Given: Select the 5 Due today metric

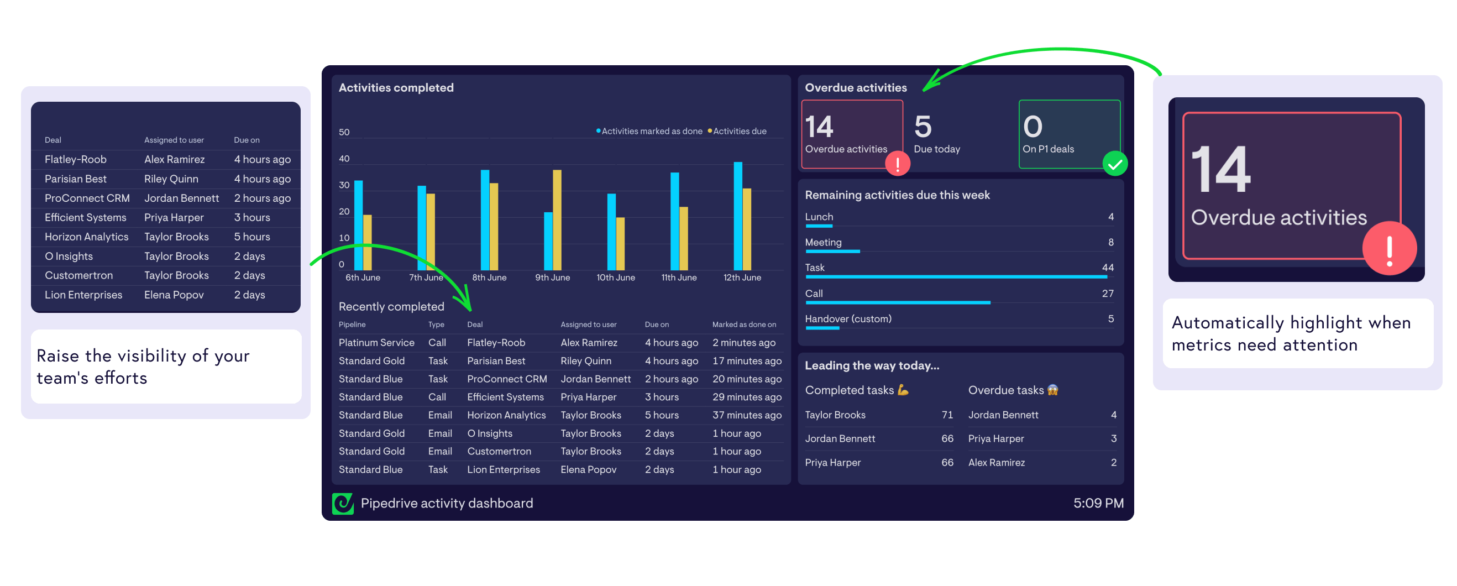Looking at the screenshot, I should [x=937, y=135].
